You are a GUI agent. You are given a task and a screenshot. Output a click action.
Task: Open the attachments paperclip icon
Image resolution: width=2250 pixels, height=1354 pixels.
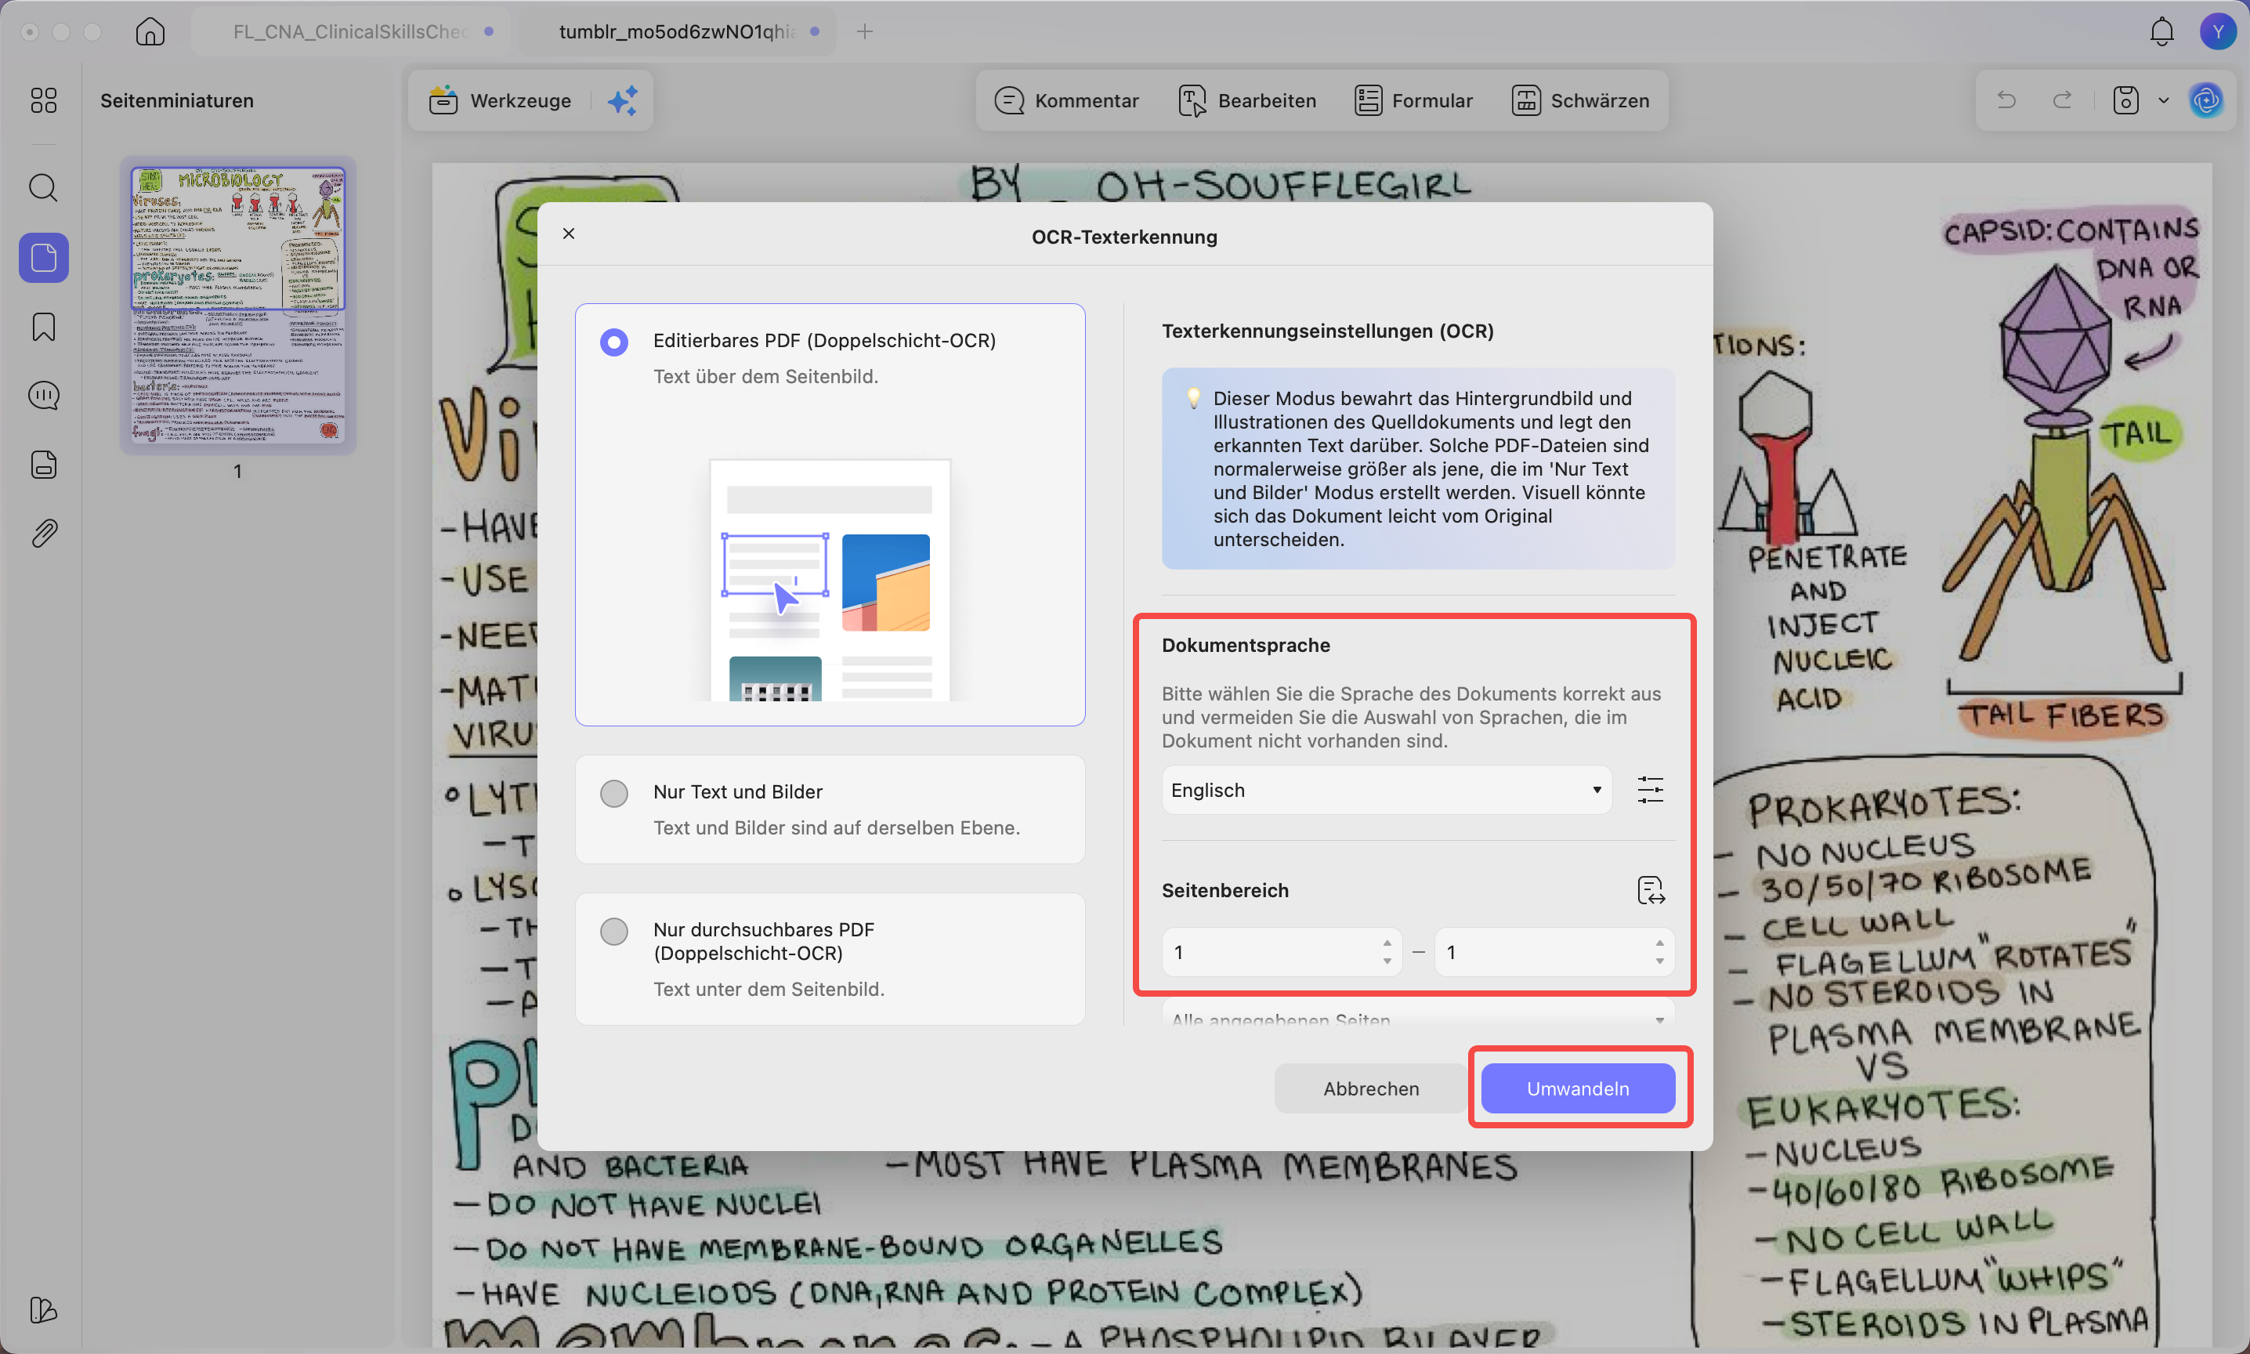pyautogui.click(x=44, y=534)
